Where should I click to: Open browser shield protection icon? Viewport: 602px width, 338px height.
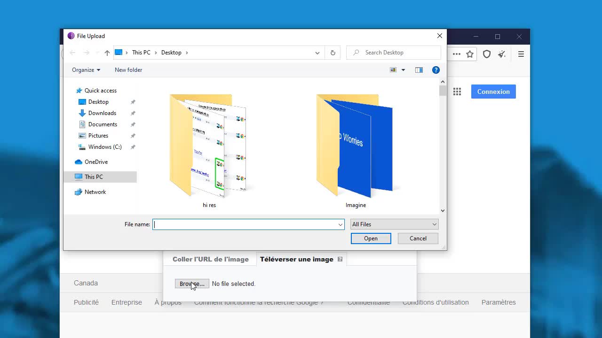point(487,54)
